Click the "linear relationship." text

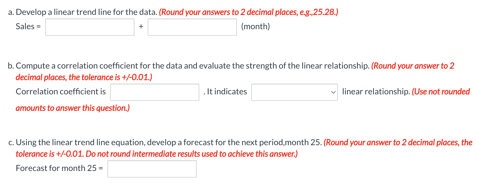376,91
